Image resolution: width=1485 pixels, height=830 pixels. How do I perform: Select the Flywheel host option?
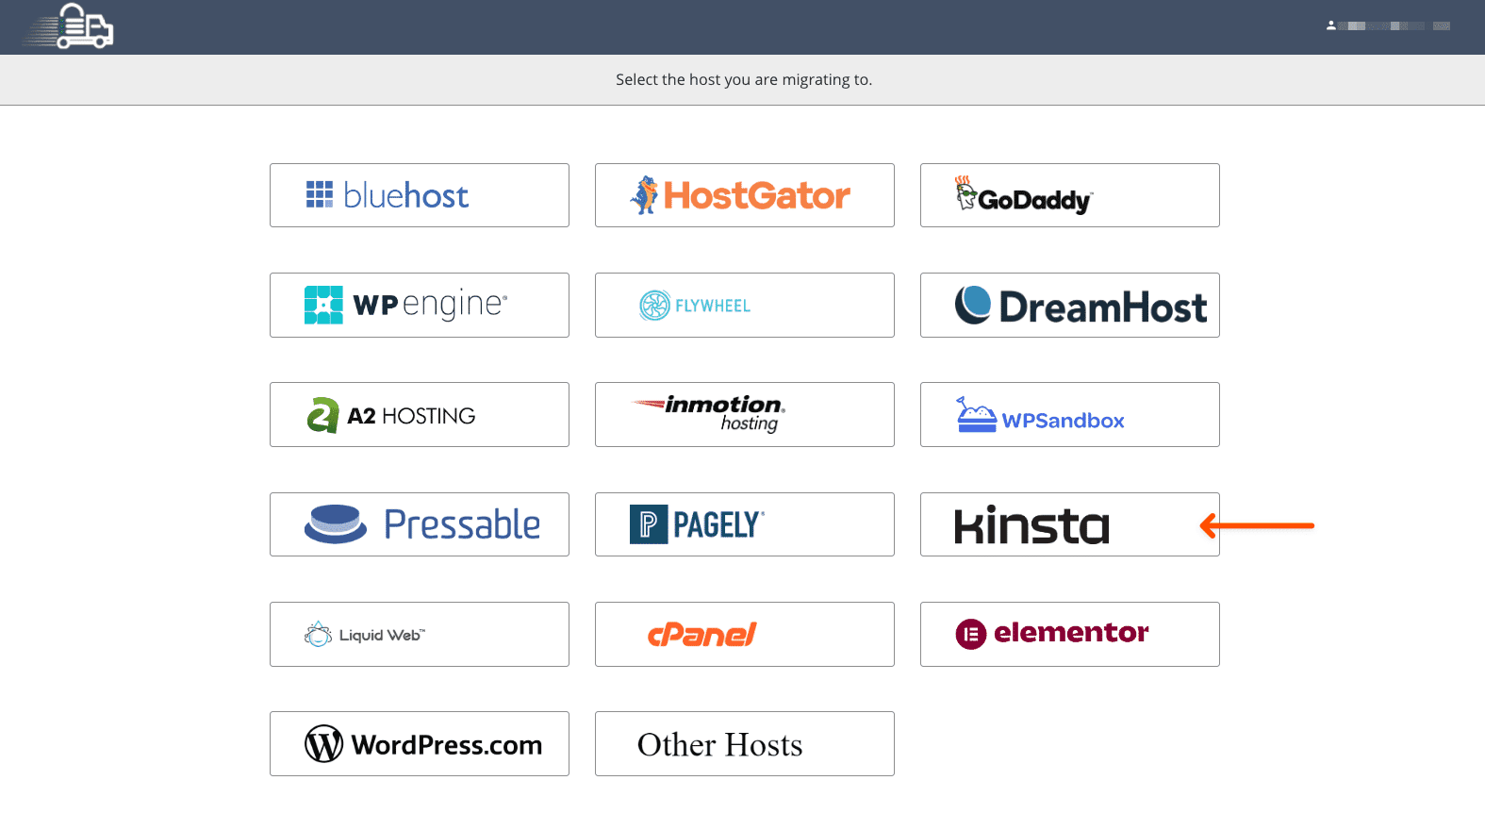(x=744, y=305)
